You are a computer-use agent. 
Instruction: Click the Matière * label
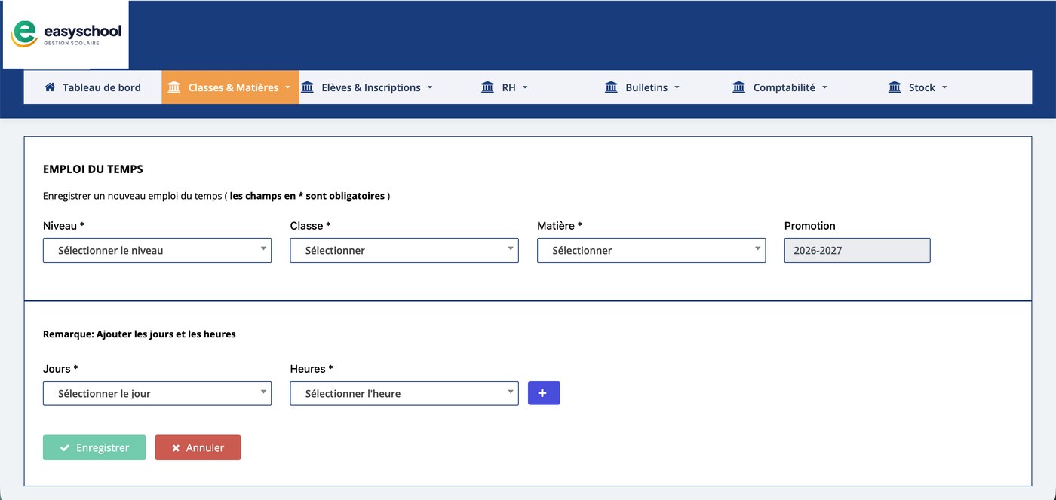(x=560, y=226)
